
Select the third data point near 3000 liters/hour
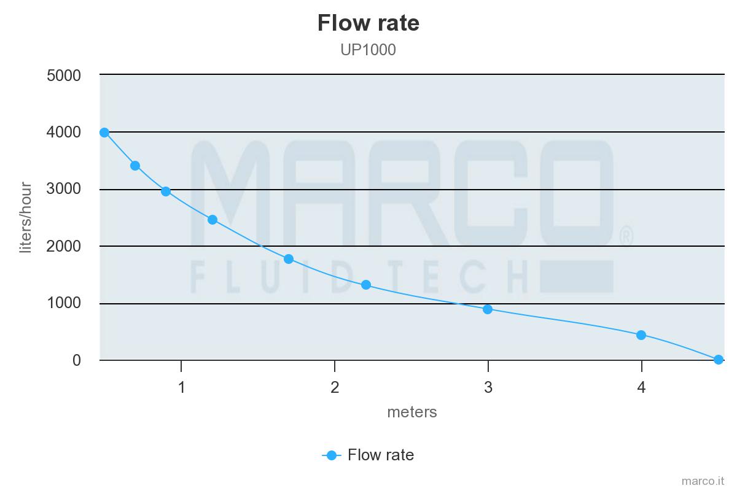coord(166,191)
